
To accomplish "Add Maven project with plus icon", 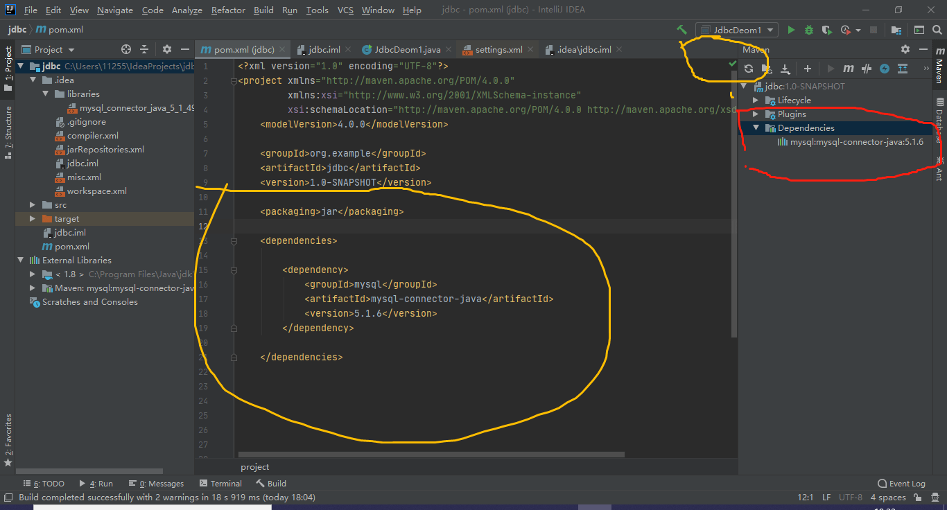I will tap(808, 69).
